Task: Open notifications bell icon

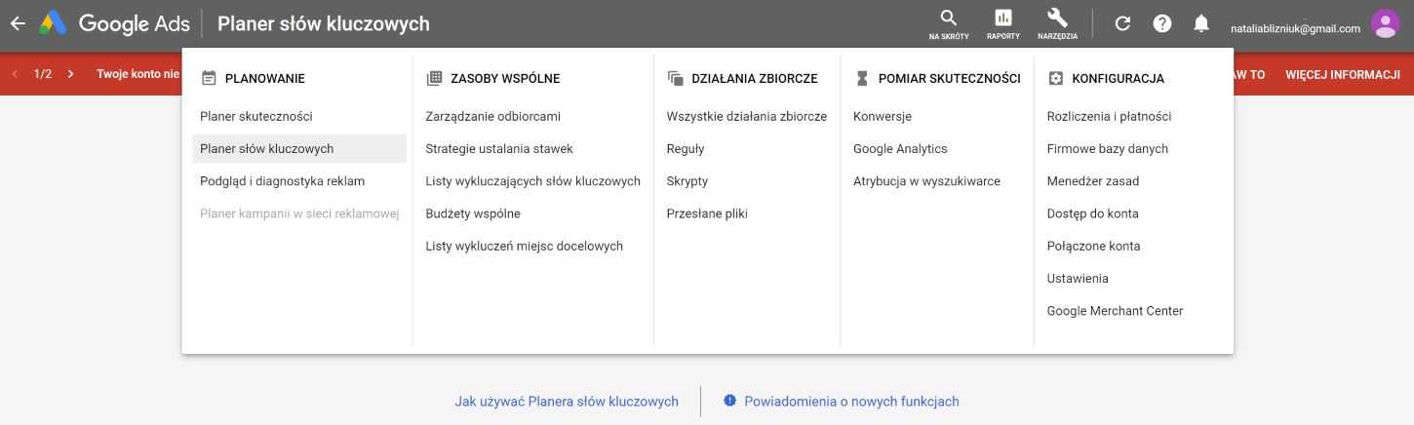Action: coord(1201,23)
